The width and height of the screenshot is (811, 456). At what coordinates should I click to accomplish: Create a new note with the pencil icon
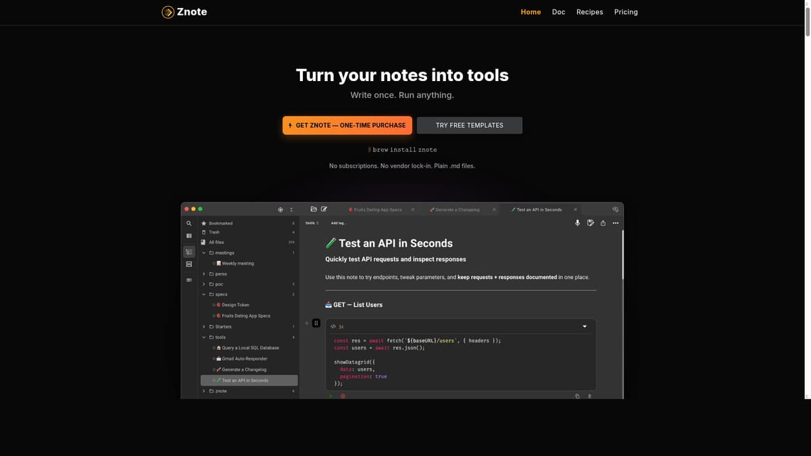[324, 209]
